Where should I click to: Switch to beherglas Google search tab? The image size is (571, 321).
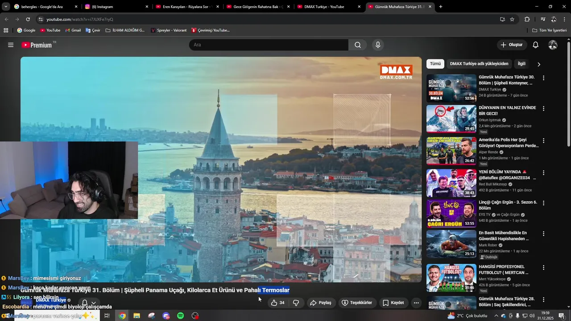(x=42, y=7)
